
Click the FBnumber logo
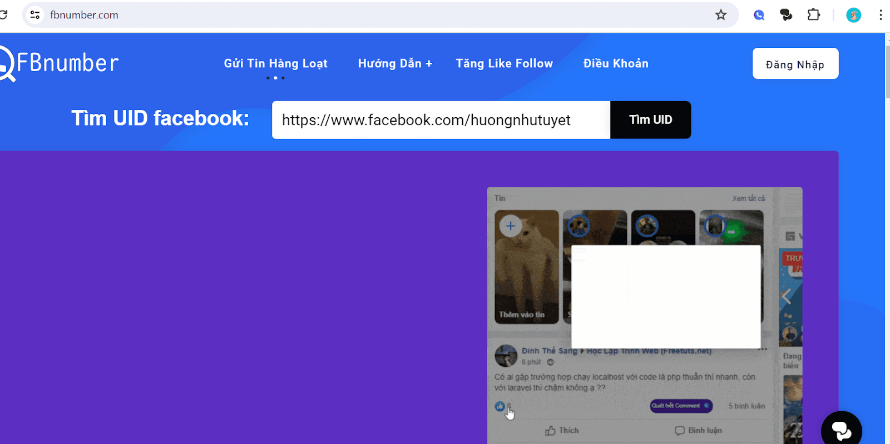(58, 63)
